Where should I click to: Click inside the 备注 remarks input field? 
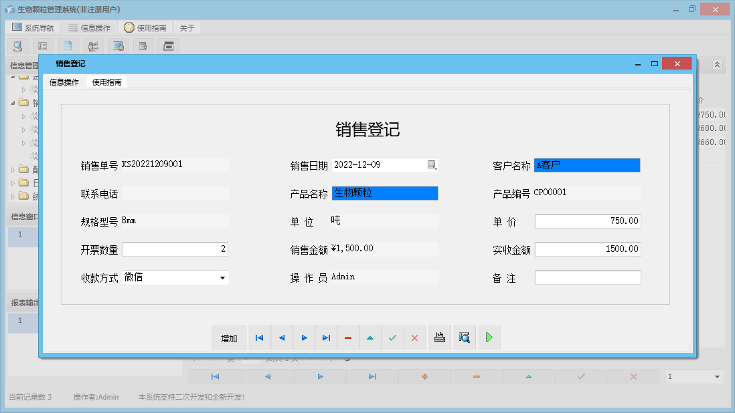pos(587,277)
